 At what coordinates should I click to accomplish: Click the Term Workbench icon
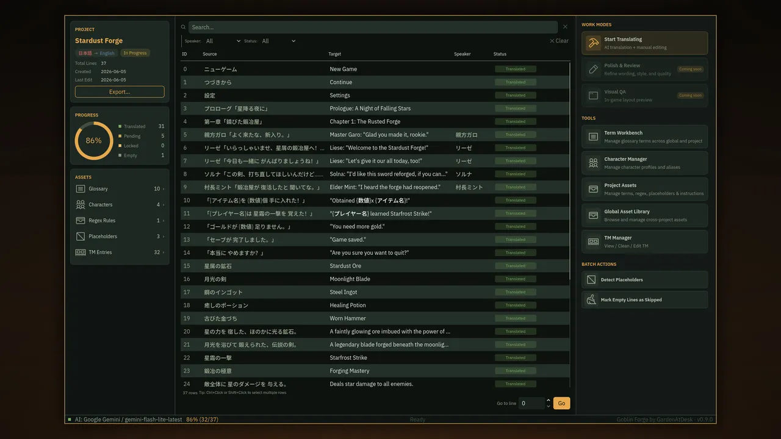coord(593,137)
